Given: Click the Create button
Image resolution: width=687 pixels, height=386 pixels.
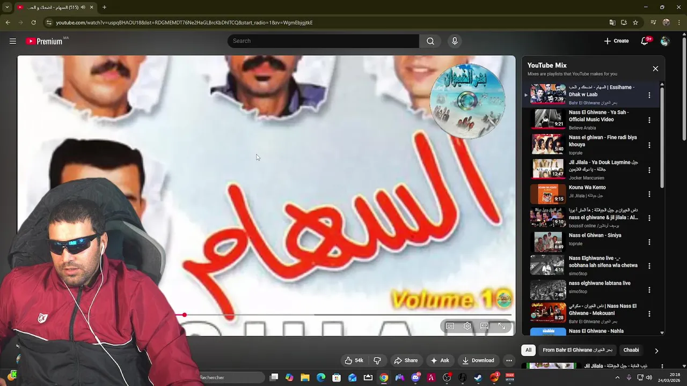Looking at the screenshot, I should coord(616,41).
